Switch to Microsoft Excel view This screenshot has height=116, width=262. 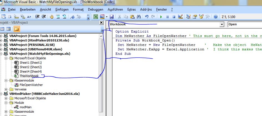coord(96,17)
